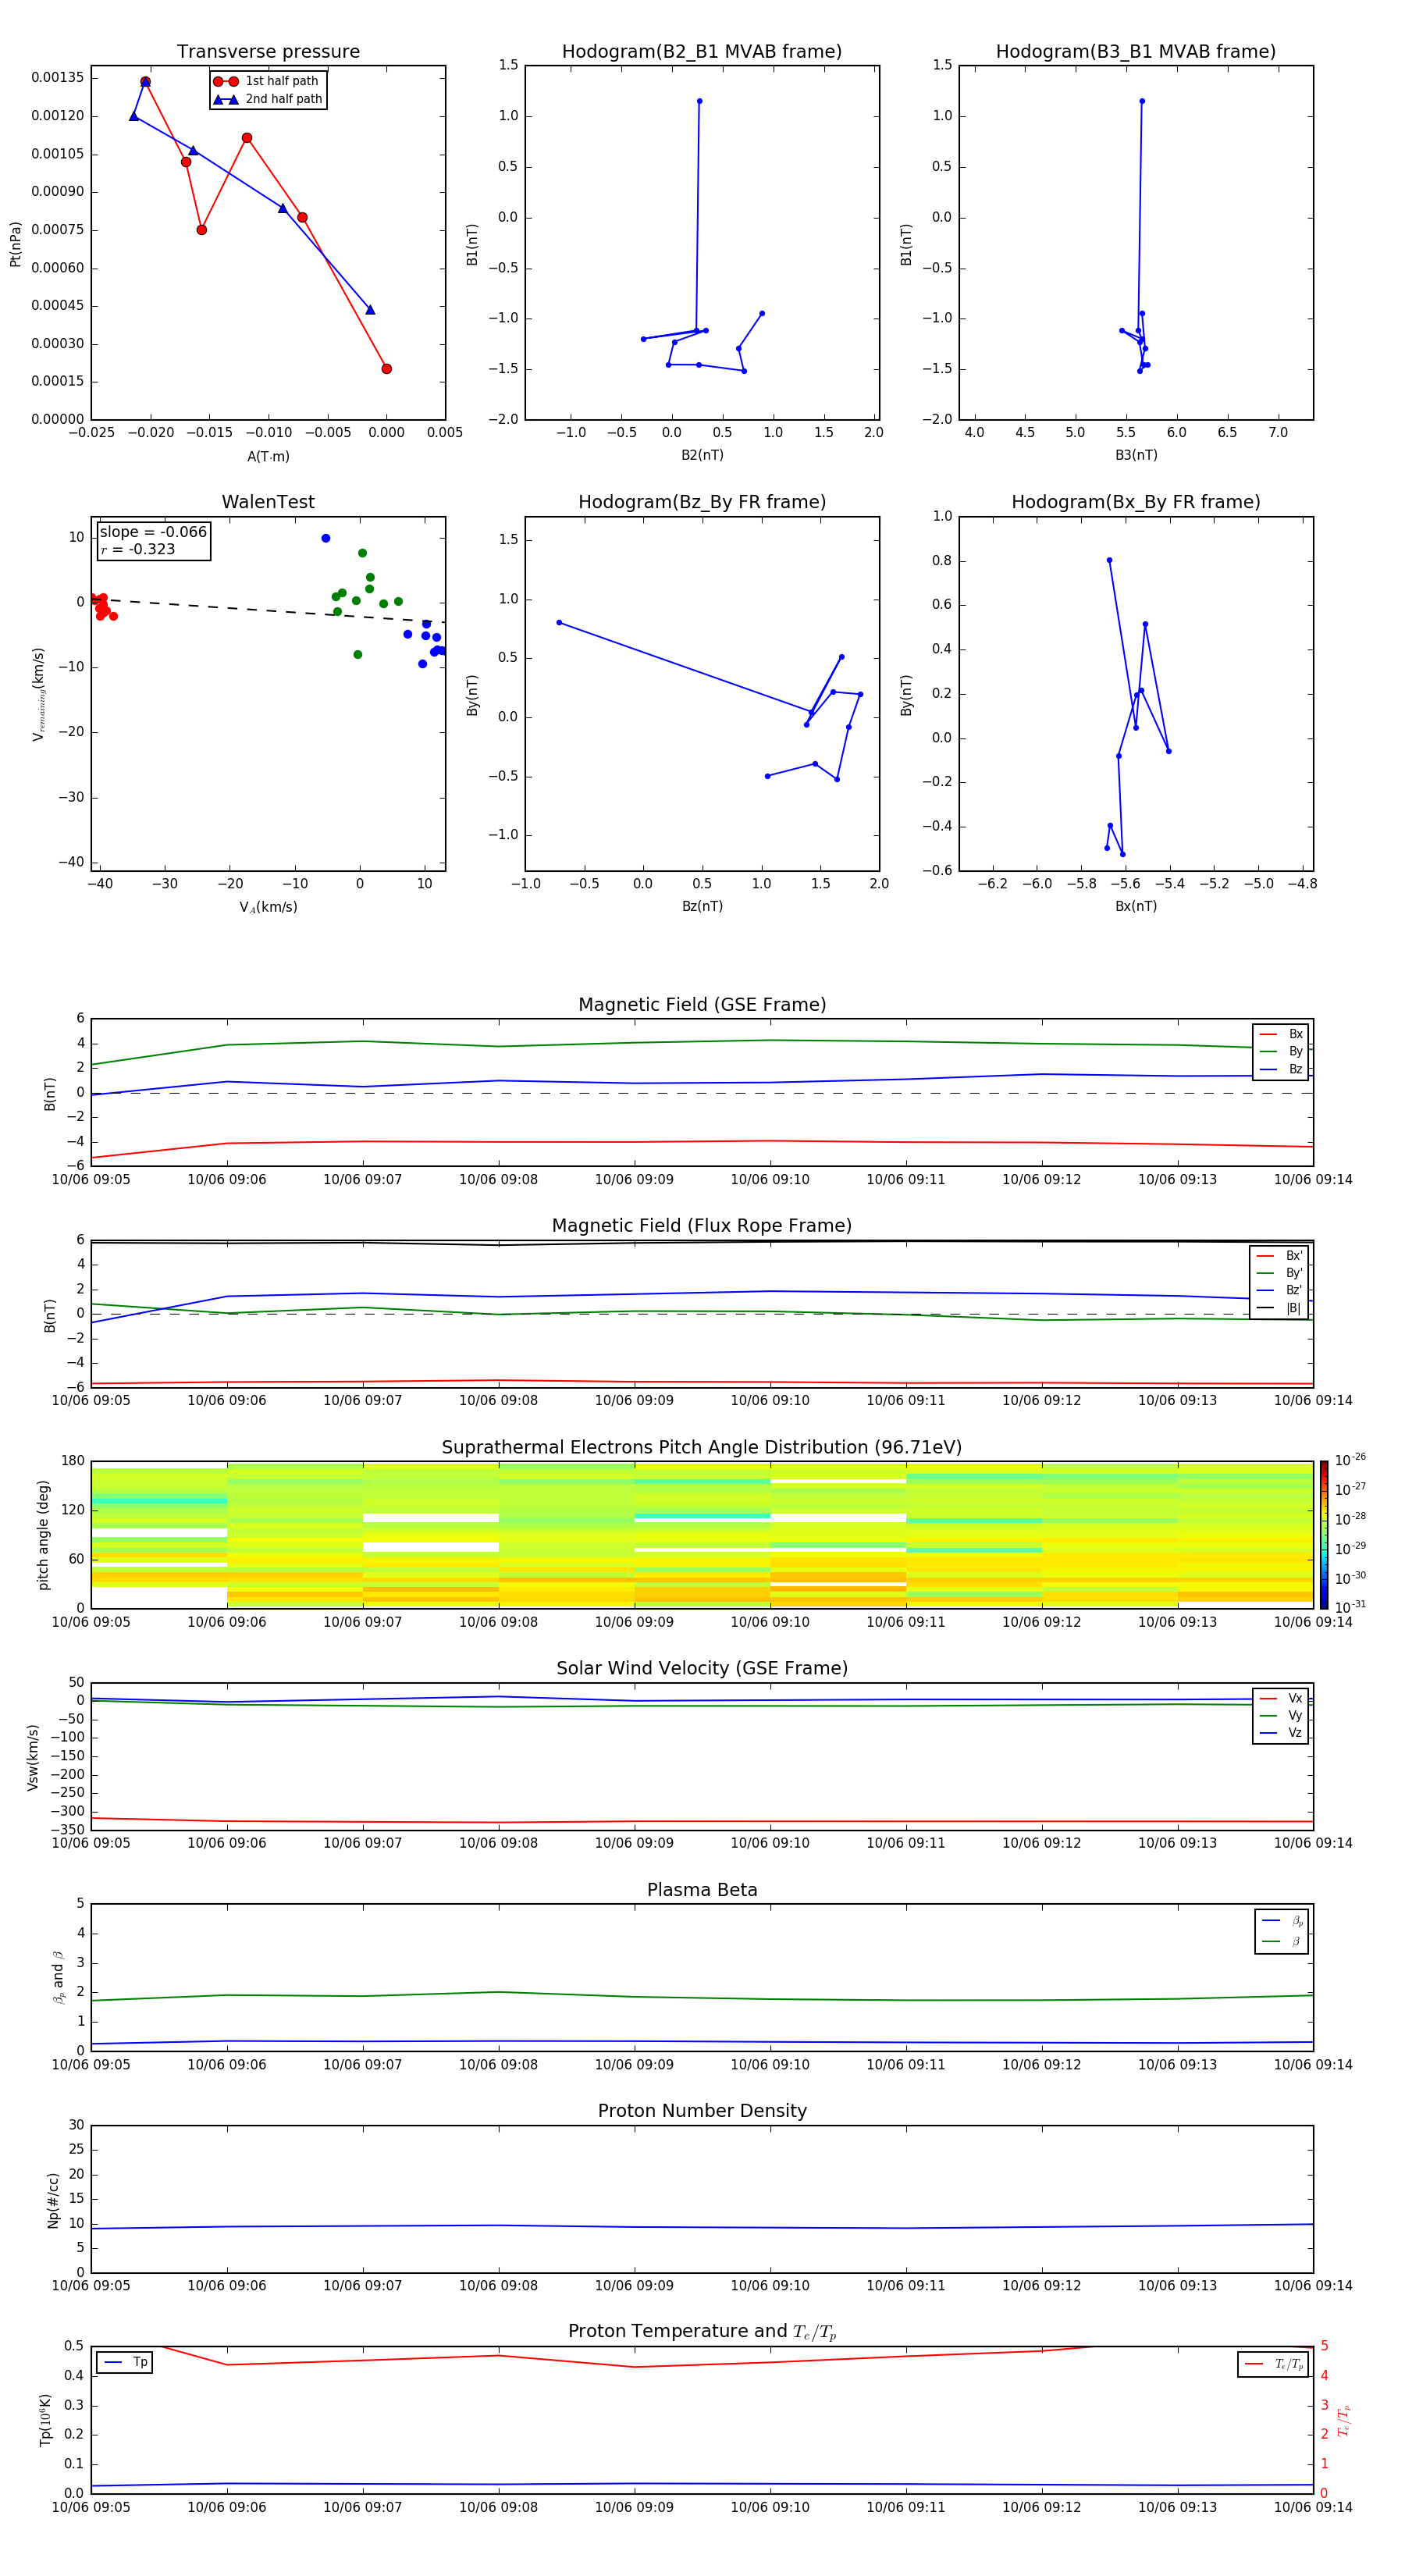
Task: Select the Bz' entry in flux rope legend
Action: click(1279, 1291)
